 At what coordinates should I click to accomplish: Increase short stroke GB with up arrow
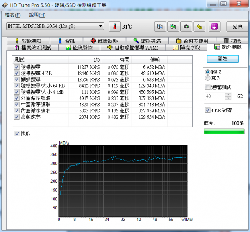(228, 95)
